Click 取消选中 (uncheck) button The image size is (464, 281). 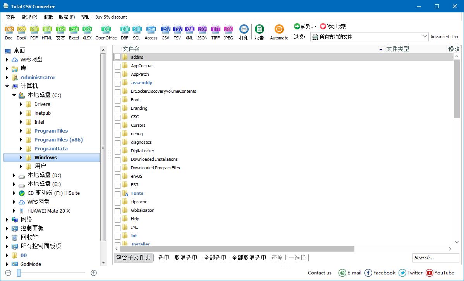tap(186, 258)
